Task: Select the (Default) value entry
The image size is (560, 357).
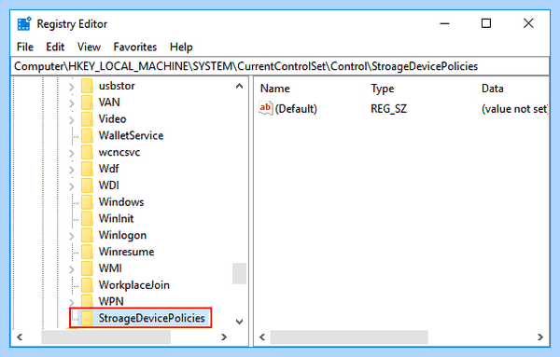Action: (x=296, y=109)
